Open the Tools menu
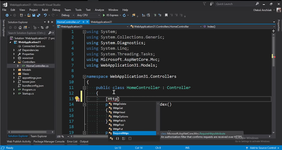Image resolution: width=282 pixels, height=150 pixels. pos(78,10)
